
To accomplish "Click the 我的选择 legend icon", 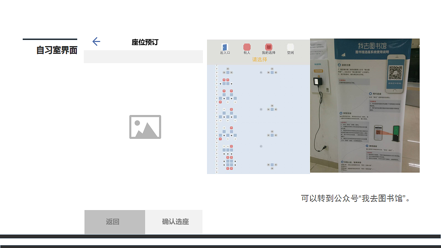I will (268, 46).
